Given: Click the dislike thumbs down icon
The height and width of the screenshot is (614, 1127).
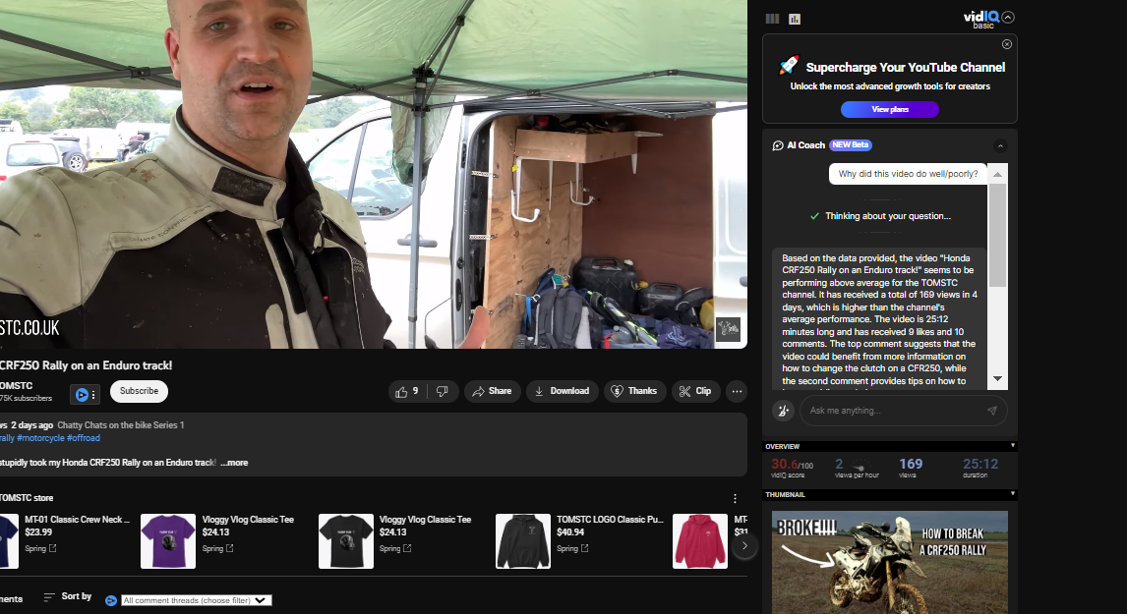Looking at the screenshot, I should tap(443, 391).
